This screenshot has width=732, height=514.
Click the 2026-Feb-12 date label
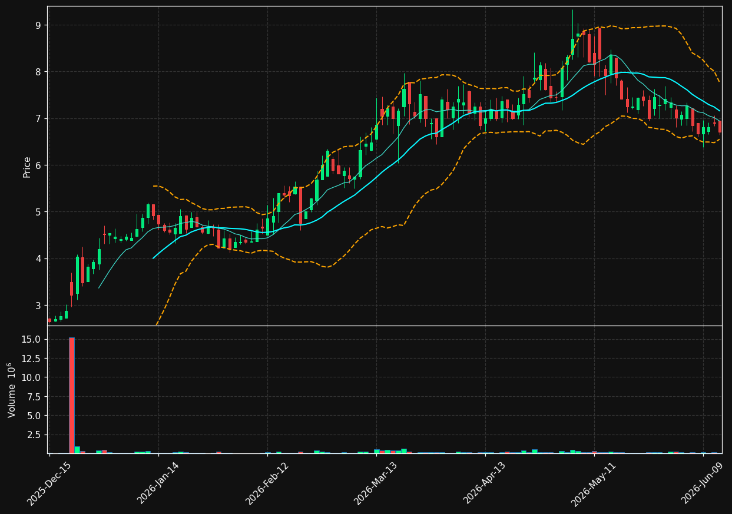point(267,484)
